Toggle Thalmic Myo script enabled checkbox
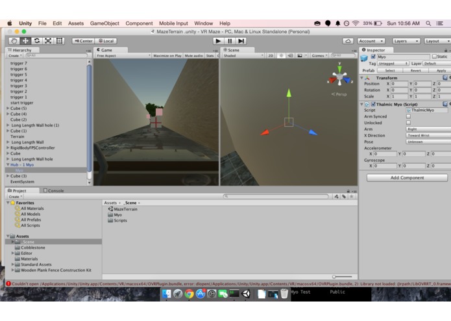 click(x=373, y=104)
